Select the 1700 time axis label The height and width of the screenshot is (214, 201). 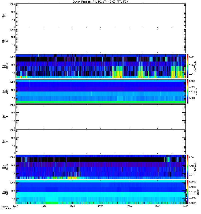click(100, 206)
